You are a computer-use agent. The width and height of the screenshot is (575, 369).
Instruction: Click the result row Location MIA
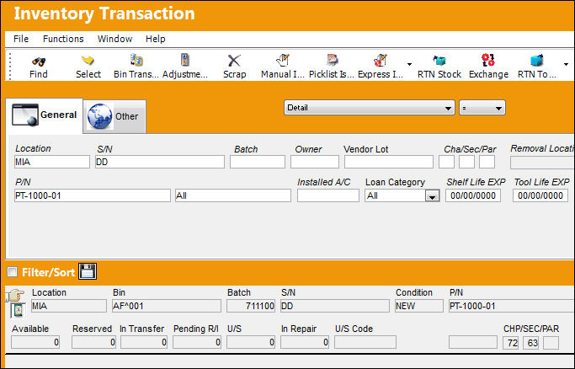click(68, 306)
